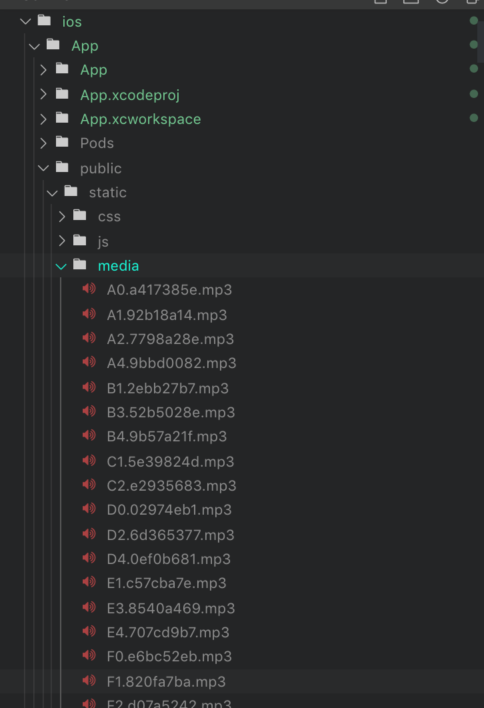Select the B3.52b5028e.mp3 file

pyautogui.click(x=171, y=412)
